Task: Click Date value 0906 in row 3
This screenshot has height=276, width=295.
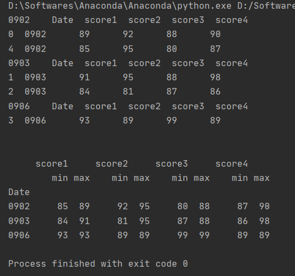Action: coord(35,121)
